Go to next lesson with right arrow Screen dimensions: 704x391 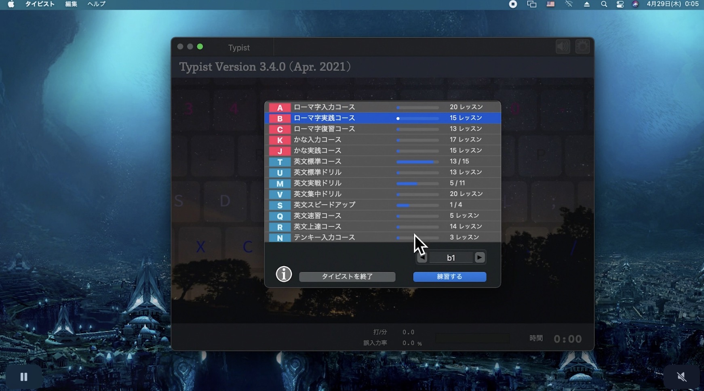click(480, 258)
